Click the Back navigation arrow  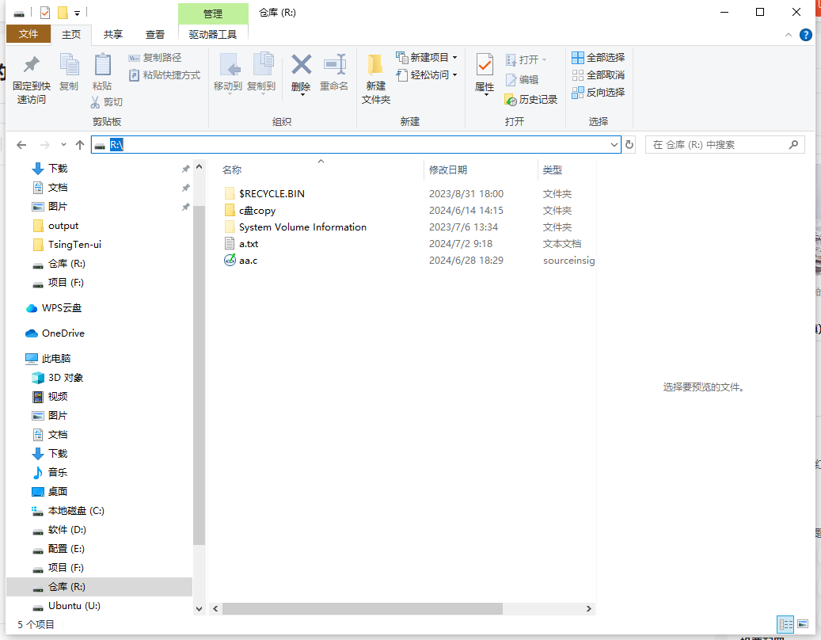coord(21,144)
